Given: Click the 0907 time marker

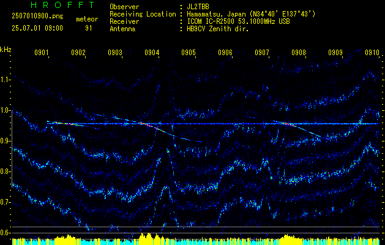Looking at the screenshot, I should coord(262,52).
